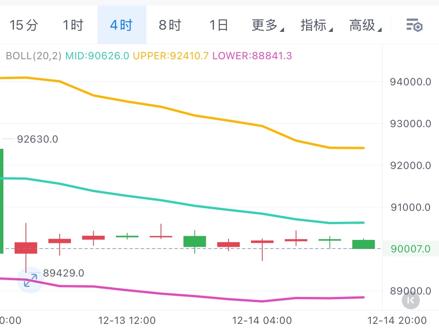The image size is (439, 328).
Task: Choose the 1日 timeframe tab
Action: [218, 25]
